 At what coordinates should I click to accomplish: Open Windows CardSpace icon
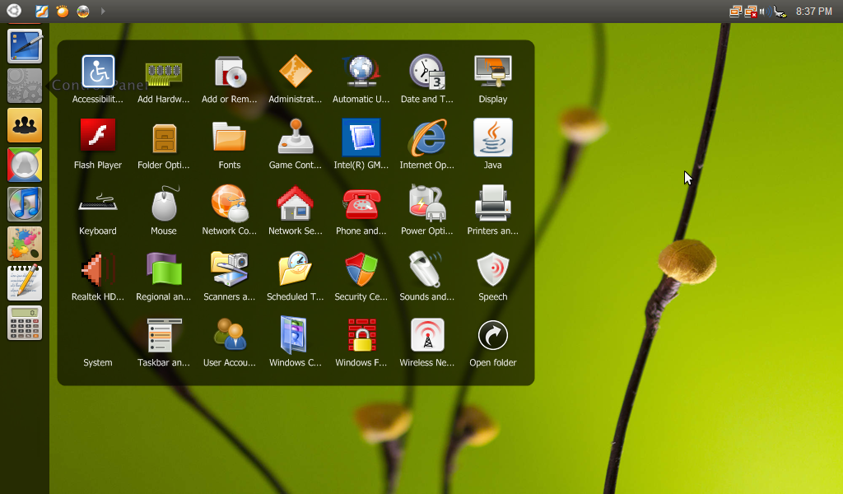pyautogui.click(x=294, y=335)
